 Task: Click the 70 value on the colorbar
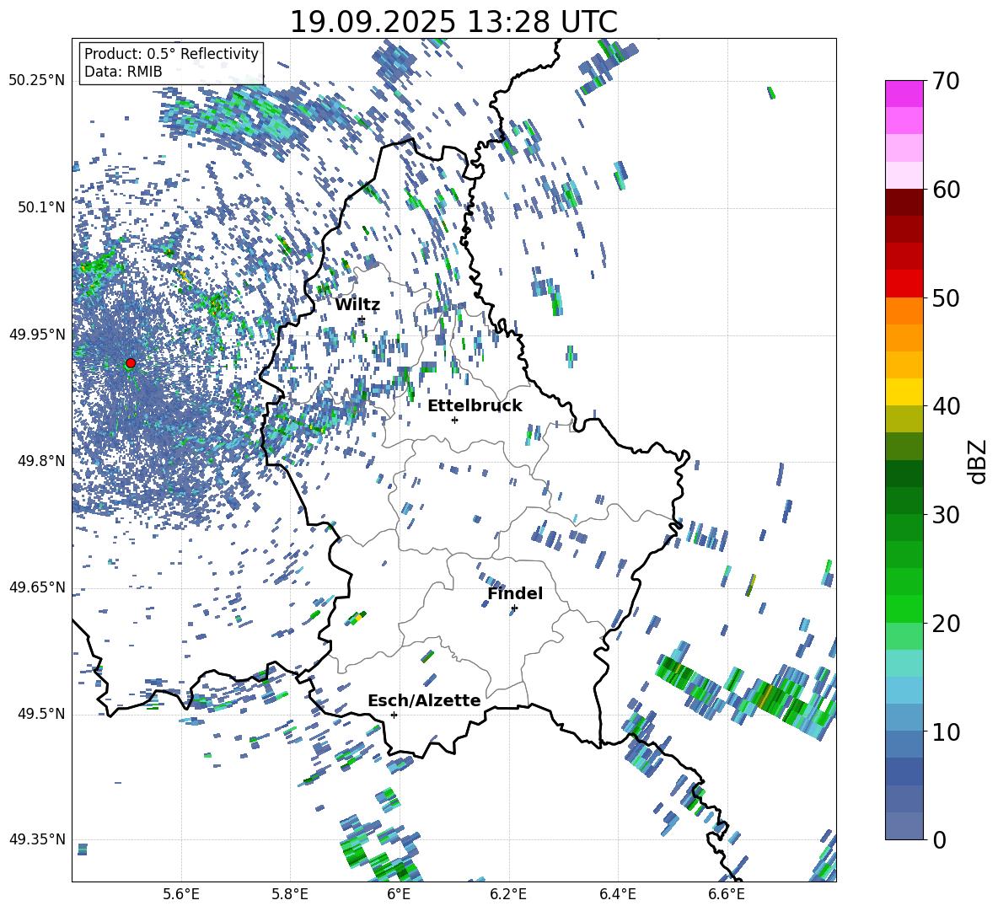pyautogui.click(x=946, y=82)
